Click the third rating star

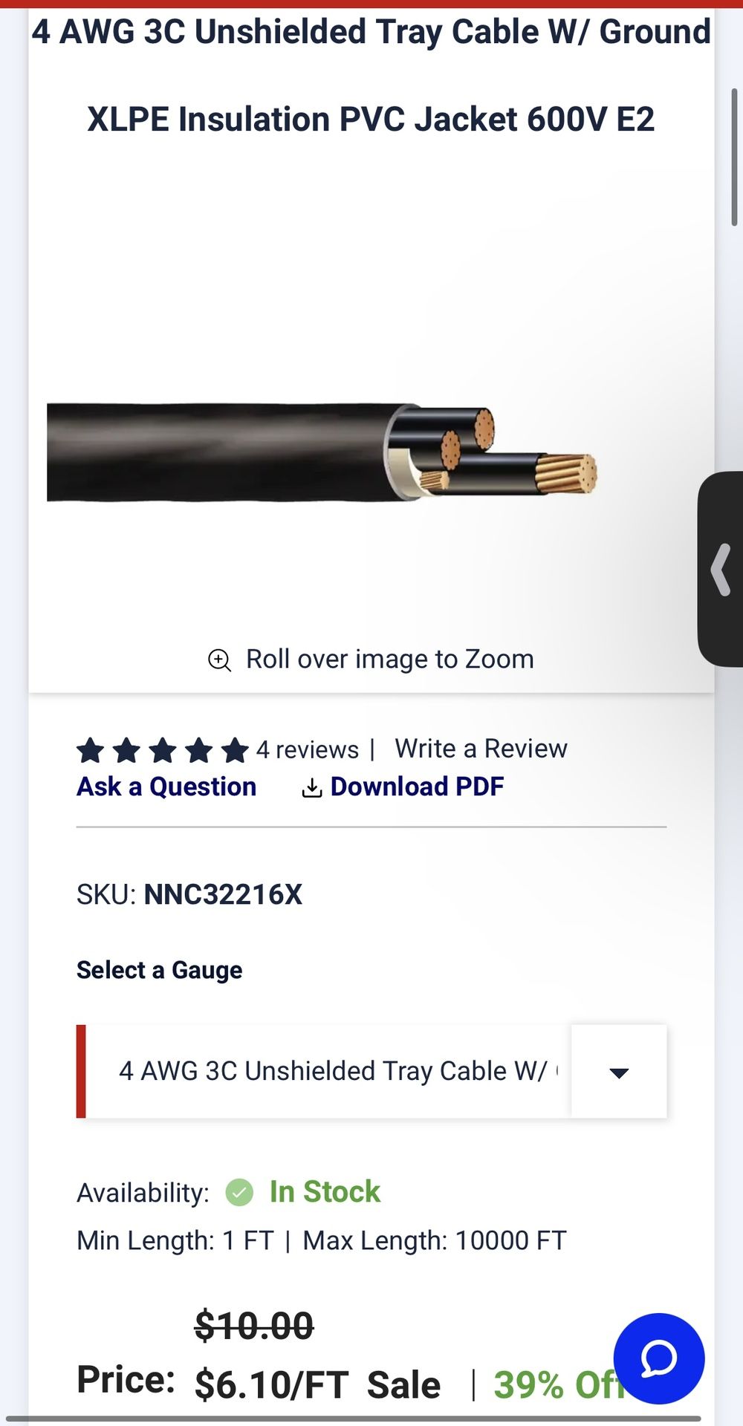tap(163, 750)
